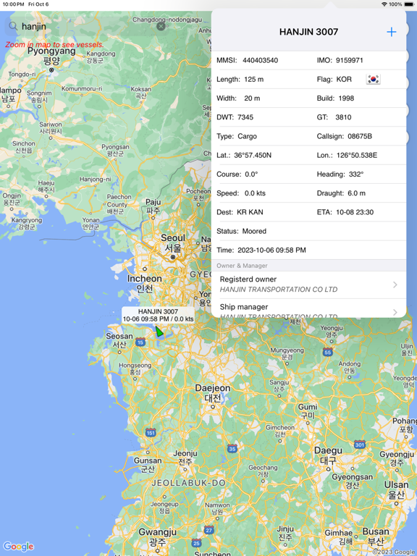Click the Heading 332° value
This screenshot has height=556, width=417.
tap(356, 174)
